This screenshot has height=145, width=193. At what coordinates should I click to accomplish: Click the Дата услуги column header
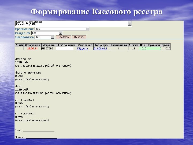32,45
